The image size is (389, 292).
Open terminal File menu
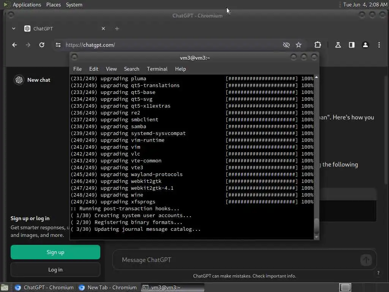tap(77, 69)
